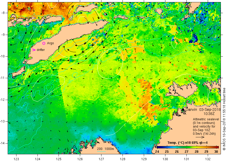The image size is (226, 162).
Task: Click the IMOS copyright vertical text
Action: click(224, 119)
